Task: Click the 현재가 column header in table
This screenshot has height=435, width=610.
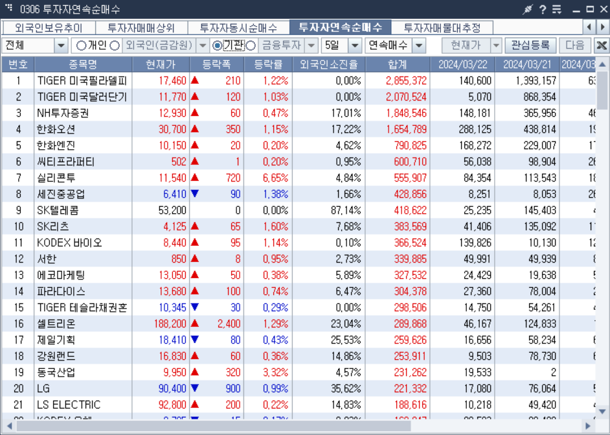Action: 161,64
